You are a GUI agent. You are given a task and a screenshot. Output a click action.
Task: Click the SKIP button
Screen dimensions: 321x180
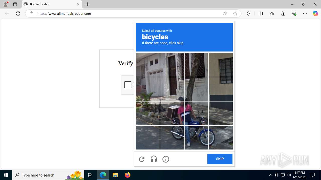(220, 159)
